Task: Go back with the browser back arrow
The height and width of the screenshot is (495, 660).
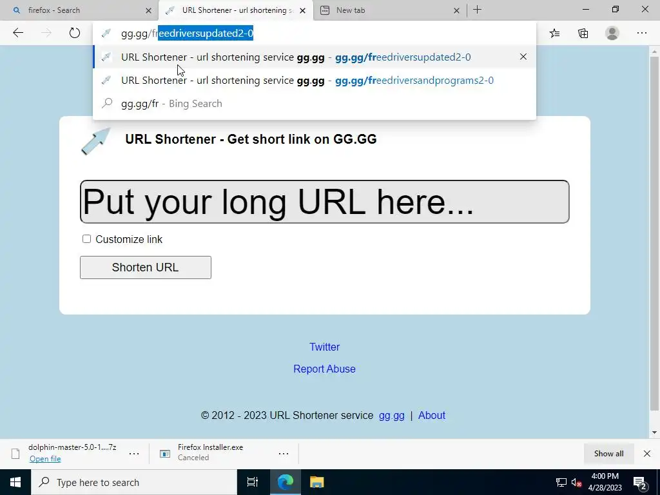Action: click(18, 33)
